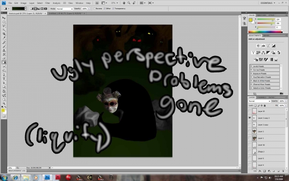The image size is (289, 181).
Task: Add a Levels adjustment
Action: 263,46
